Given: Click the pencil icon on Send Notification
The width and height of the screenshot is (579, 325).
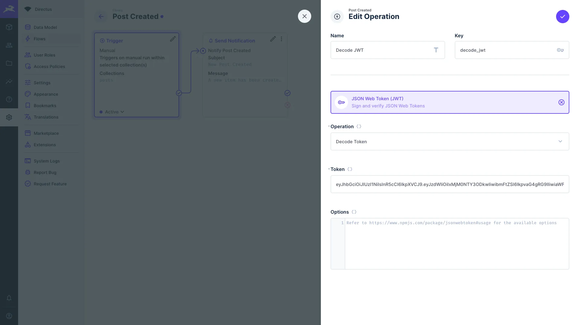Looking at the screenshot, I should (x=273, y=39).
